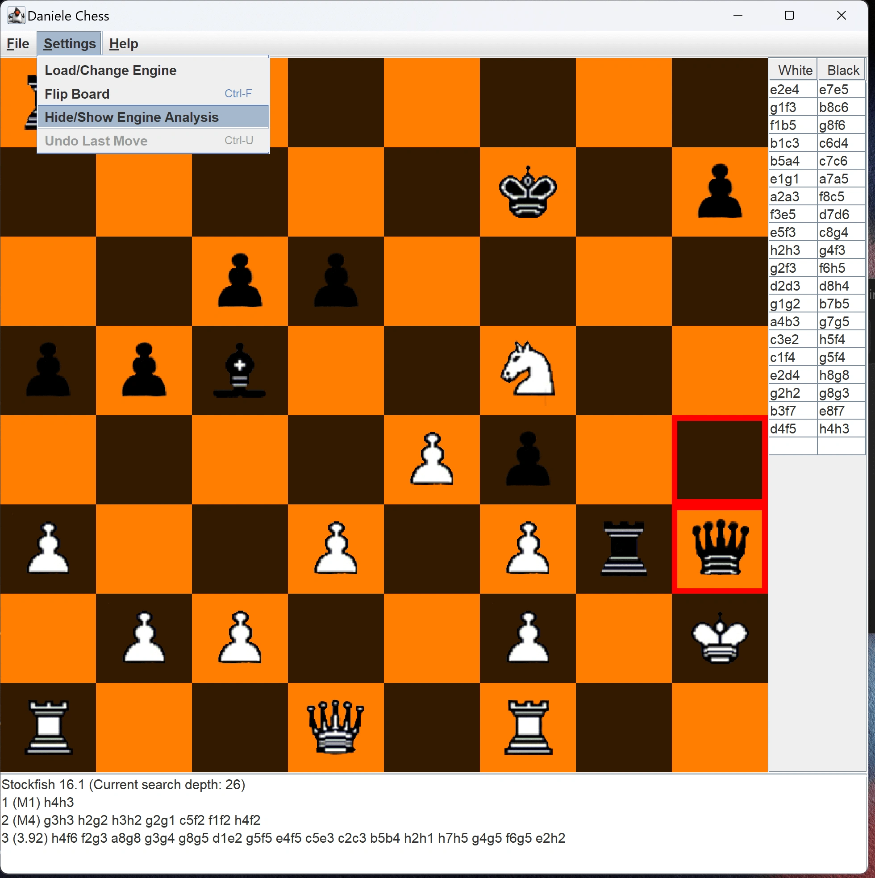Select move cell e8f7
Image resolution: width=875 pixels, height=878 pixels.
point(841,411)
